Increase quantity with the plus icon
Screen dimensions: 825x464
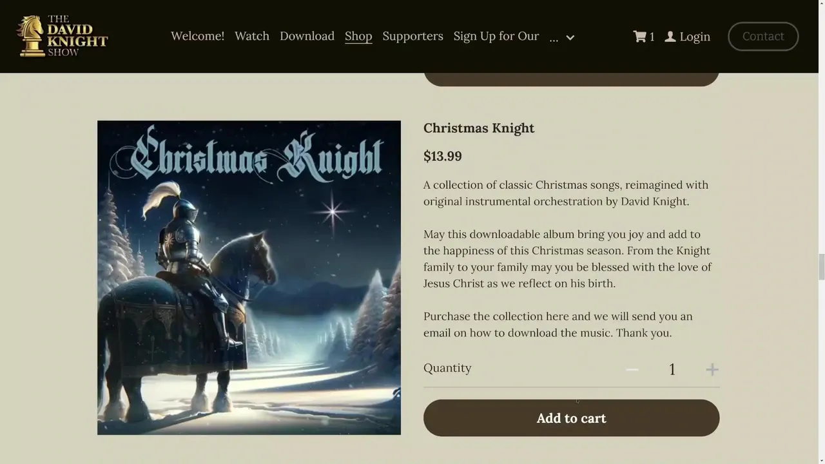click(x=712, y=369)
